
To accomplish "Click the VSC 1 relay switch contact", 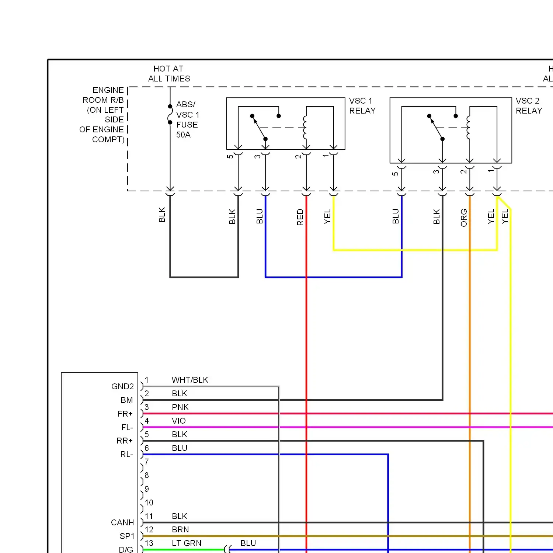I will 259,128.
